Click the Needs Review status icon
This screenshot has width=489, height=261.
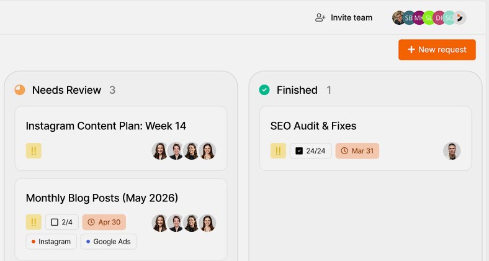[20, 90]
